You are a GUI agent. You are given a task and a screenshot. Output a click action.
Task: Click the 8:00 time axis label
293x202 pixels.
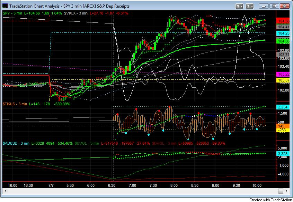tap(174, 185)
